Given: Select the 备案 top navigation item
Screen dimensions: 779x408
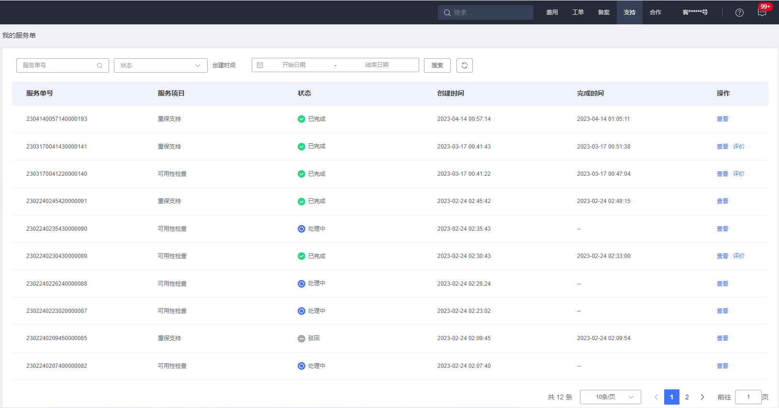Looking at the screenshot, I should click(603, 12).
